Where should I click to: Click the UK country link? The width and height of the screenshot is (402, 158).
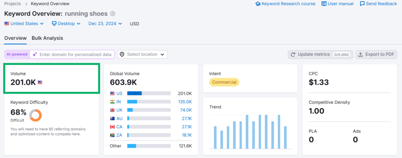pyautogui.click(x=119, y=110)
